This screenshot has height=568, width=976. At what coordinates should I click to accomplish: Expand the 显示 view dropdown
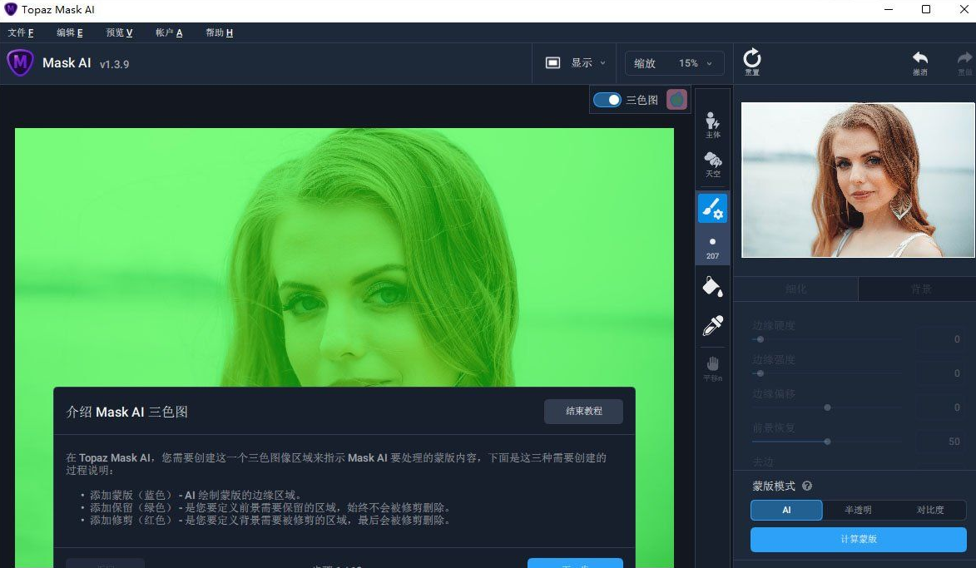[575, 63]
